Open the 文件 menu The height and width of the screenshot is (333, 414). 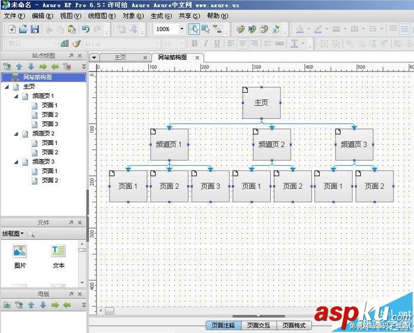(x=14, y=16)
